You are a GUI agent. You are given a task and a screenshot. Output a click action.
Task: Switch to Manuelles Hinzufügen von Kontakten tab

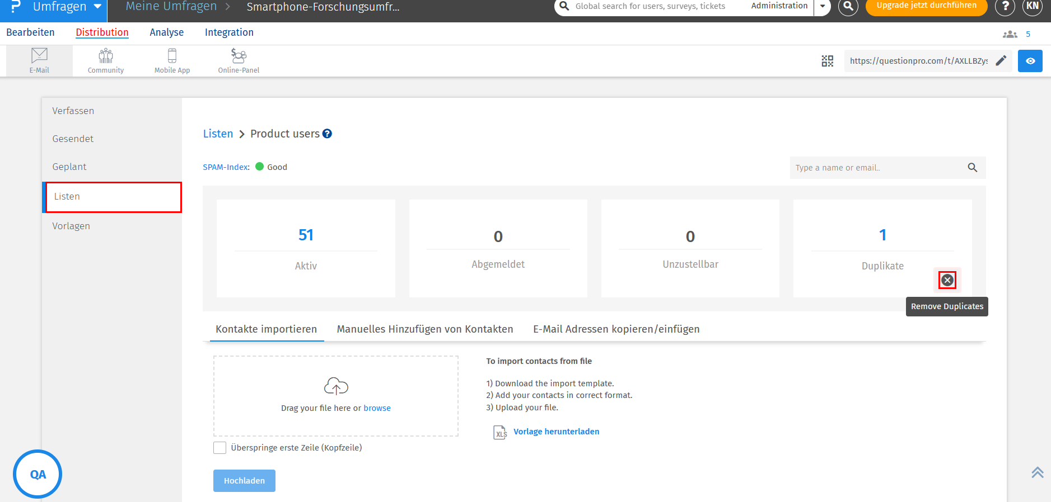tap(425, 329)
